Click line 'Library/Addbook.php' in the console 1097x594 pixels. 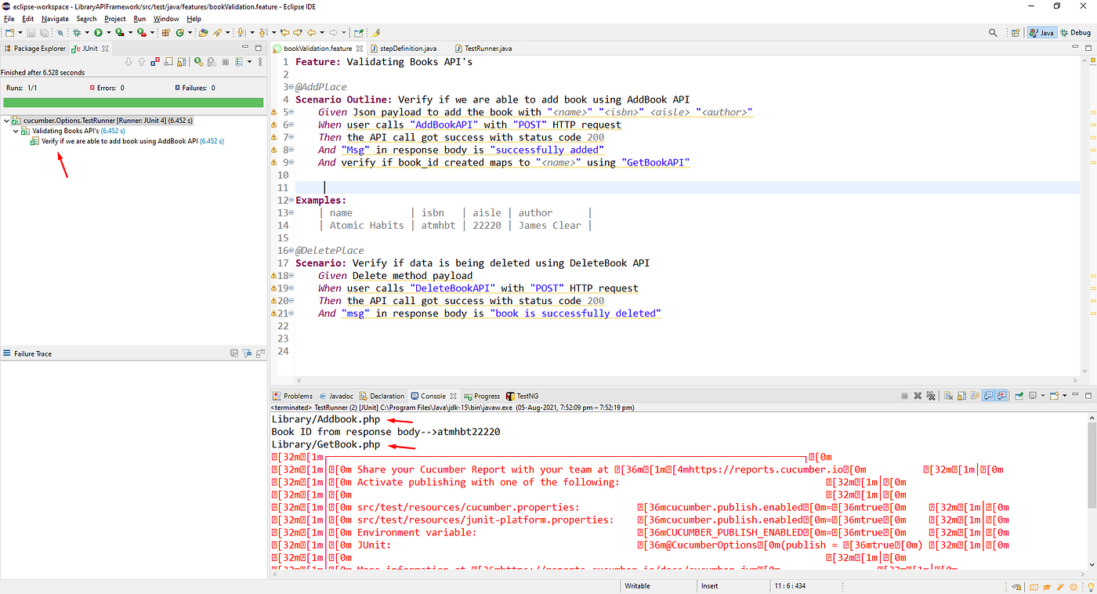[x=325, y=419]
